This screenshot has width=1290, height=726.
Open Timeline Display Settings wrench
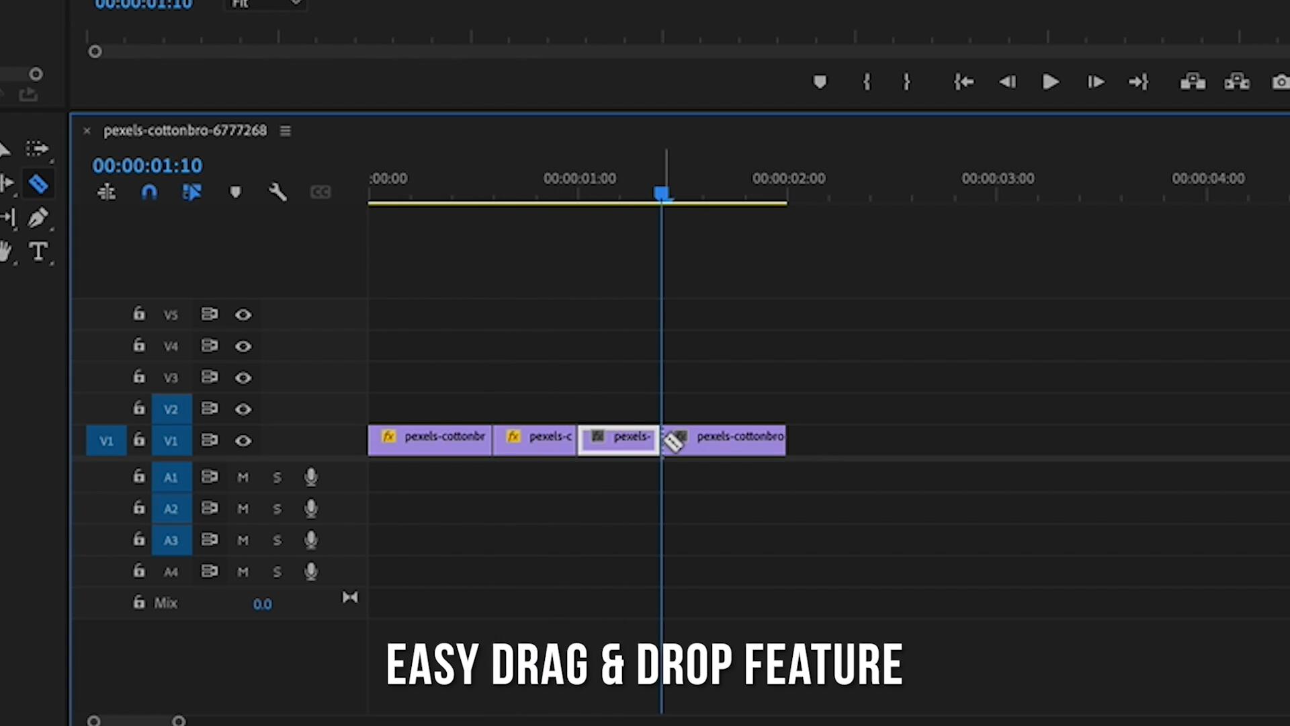277,193
